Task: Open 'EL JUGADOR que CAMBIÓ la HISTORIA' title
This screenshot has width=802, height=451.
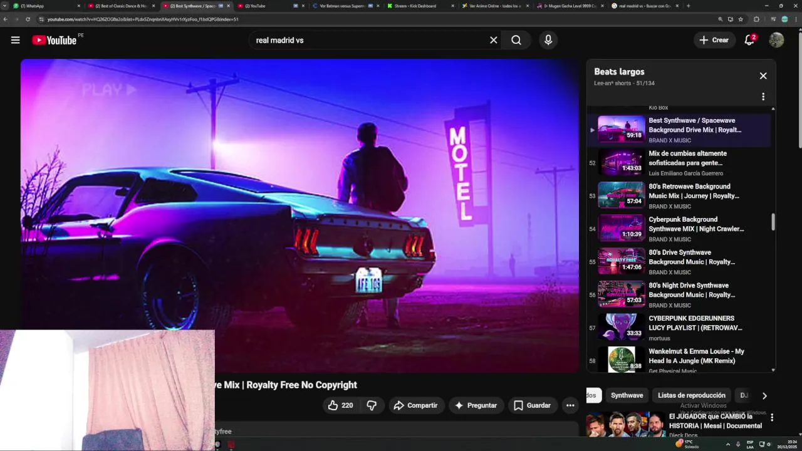Action: 716,421
